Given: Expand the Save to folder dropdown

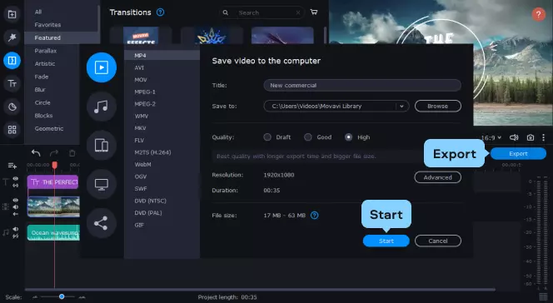Looking at the screenshot, I should coord(401,106).
